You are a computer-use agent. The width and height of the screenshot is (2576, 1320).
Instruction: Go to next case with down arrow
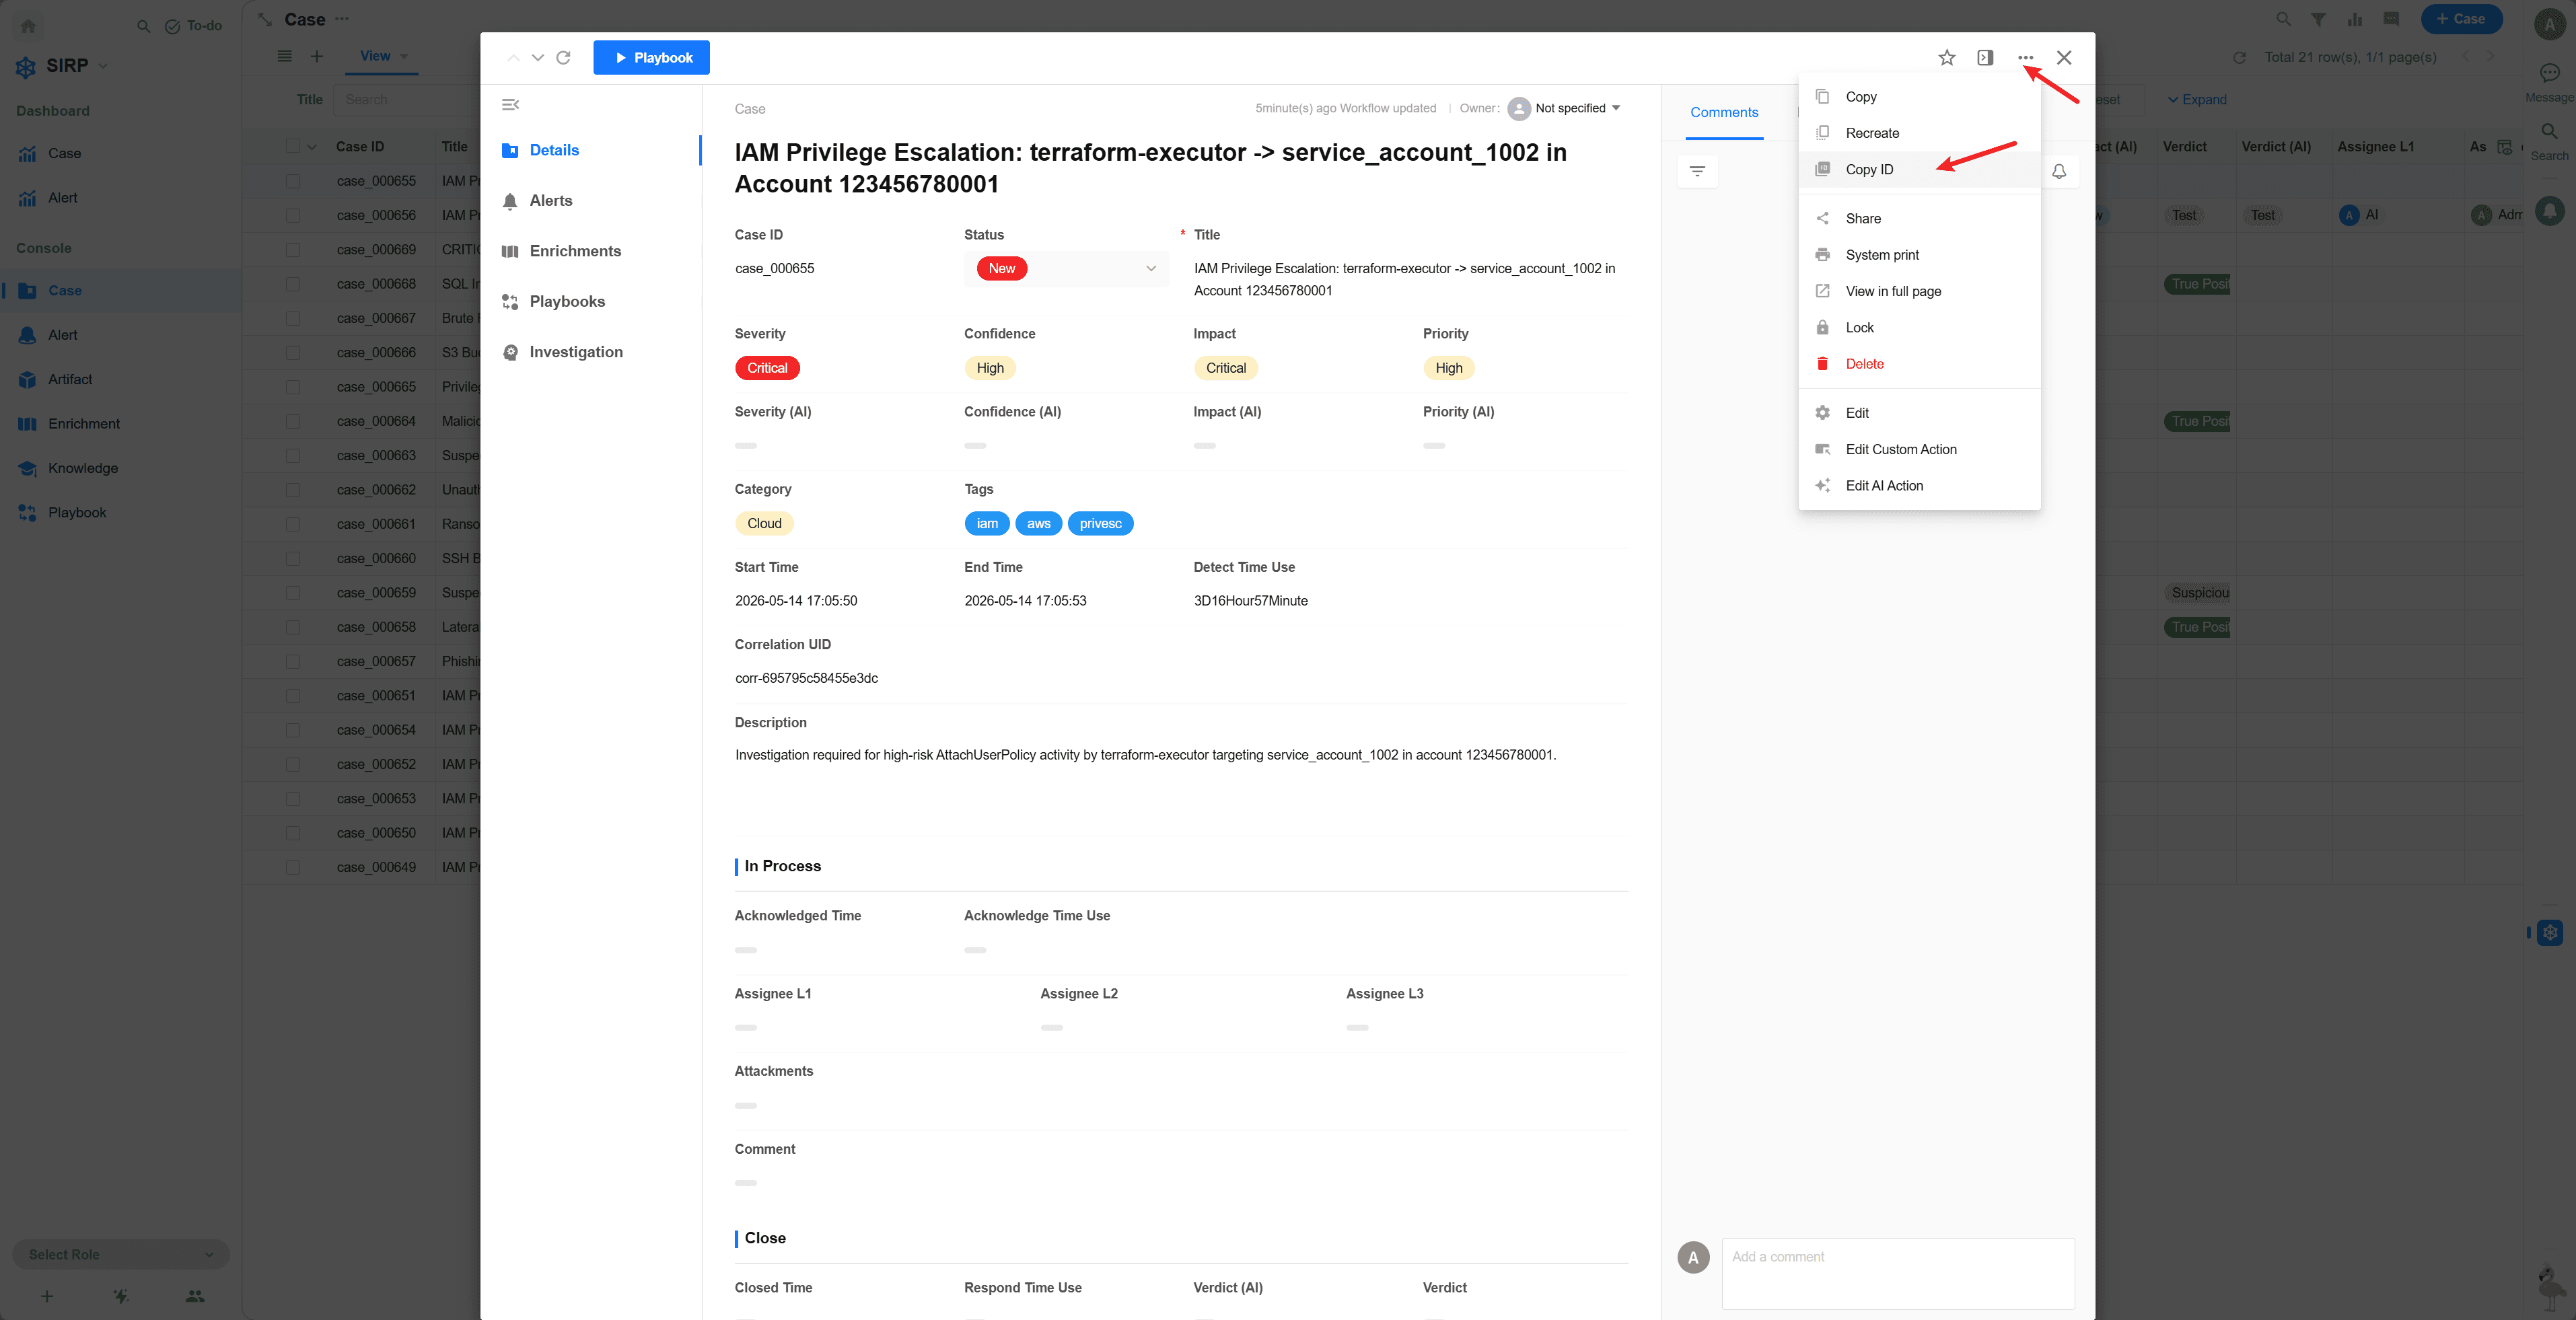click(538, 58)
